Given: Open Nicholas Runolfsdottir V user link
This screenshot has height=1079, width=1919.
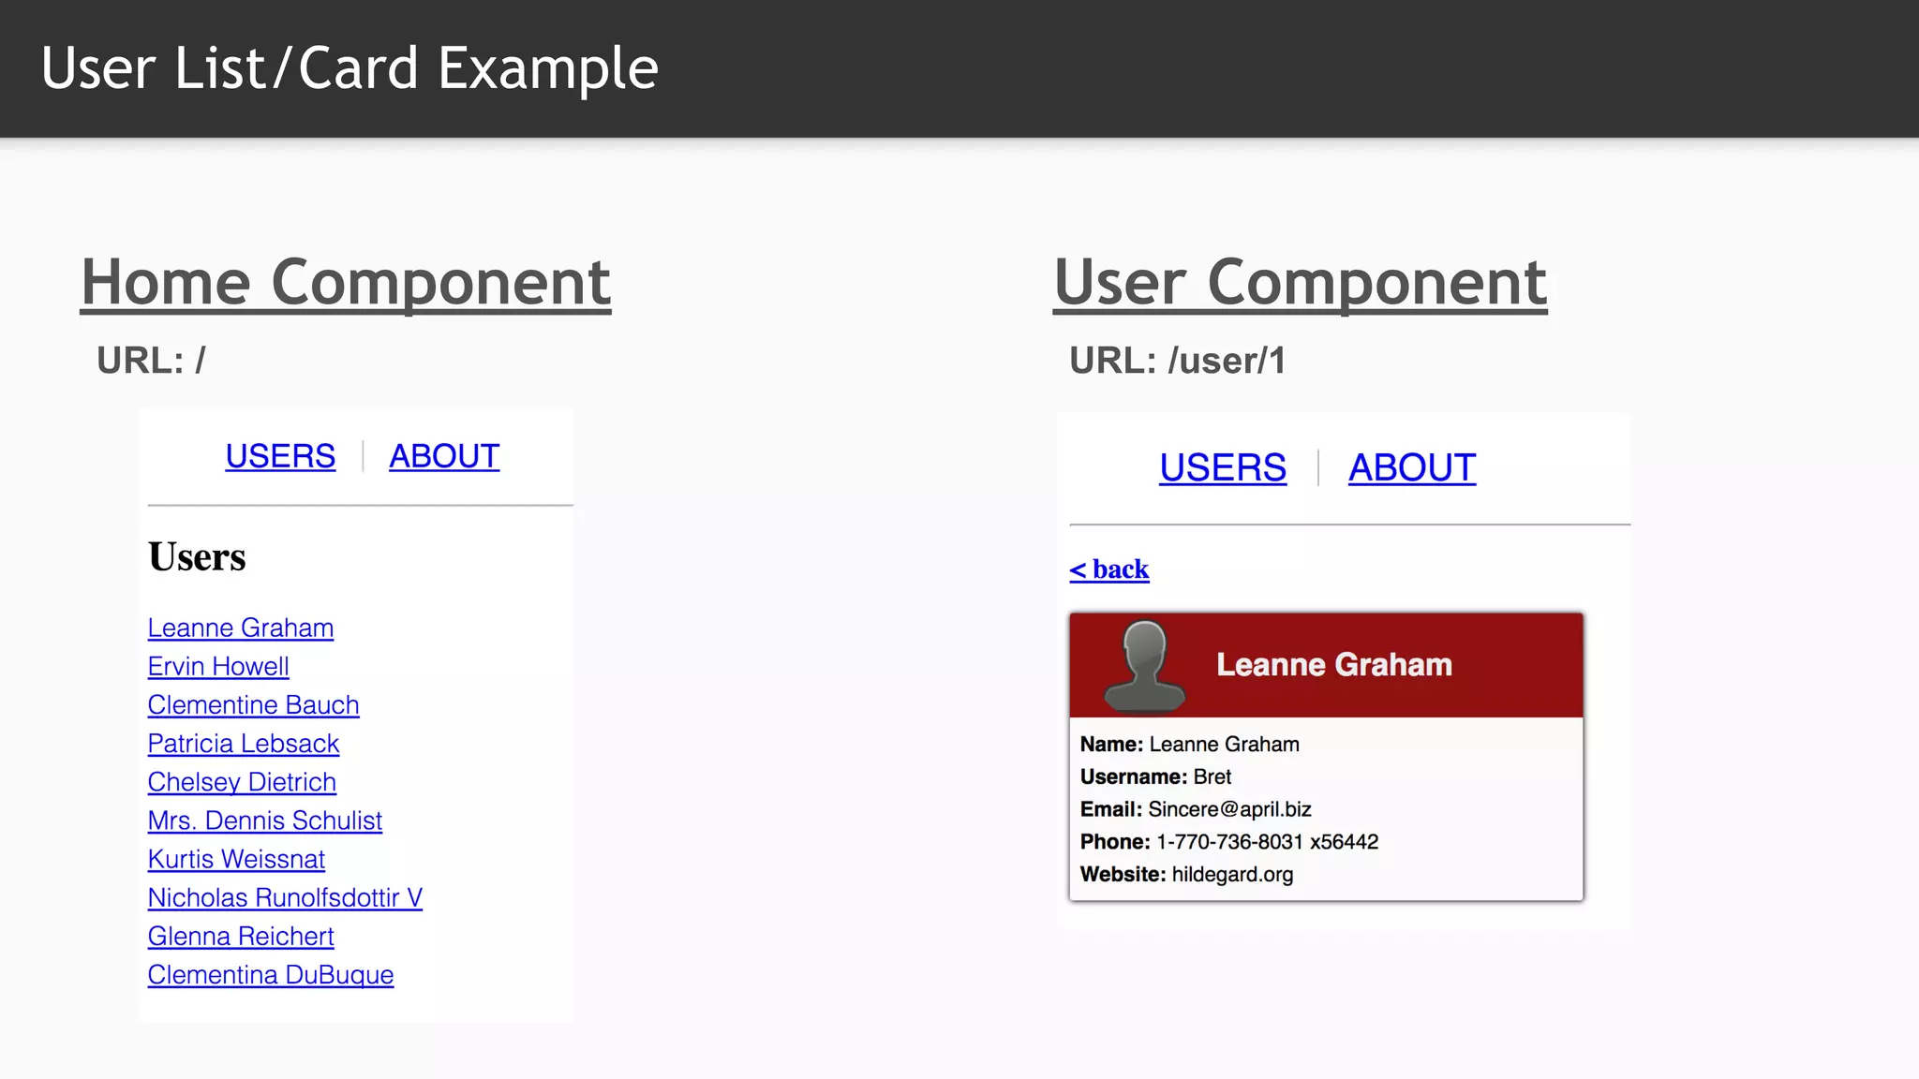Looking at the screenshot, I should (x=285, y=897).
